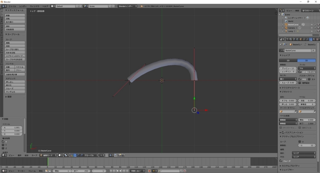320x173 pixels.
Task: Open the レンダー menu
Action: tap(23, 6)
